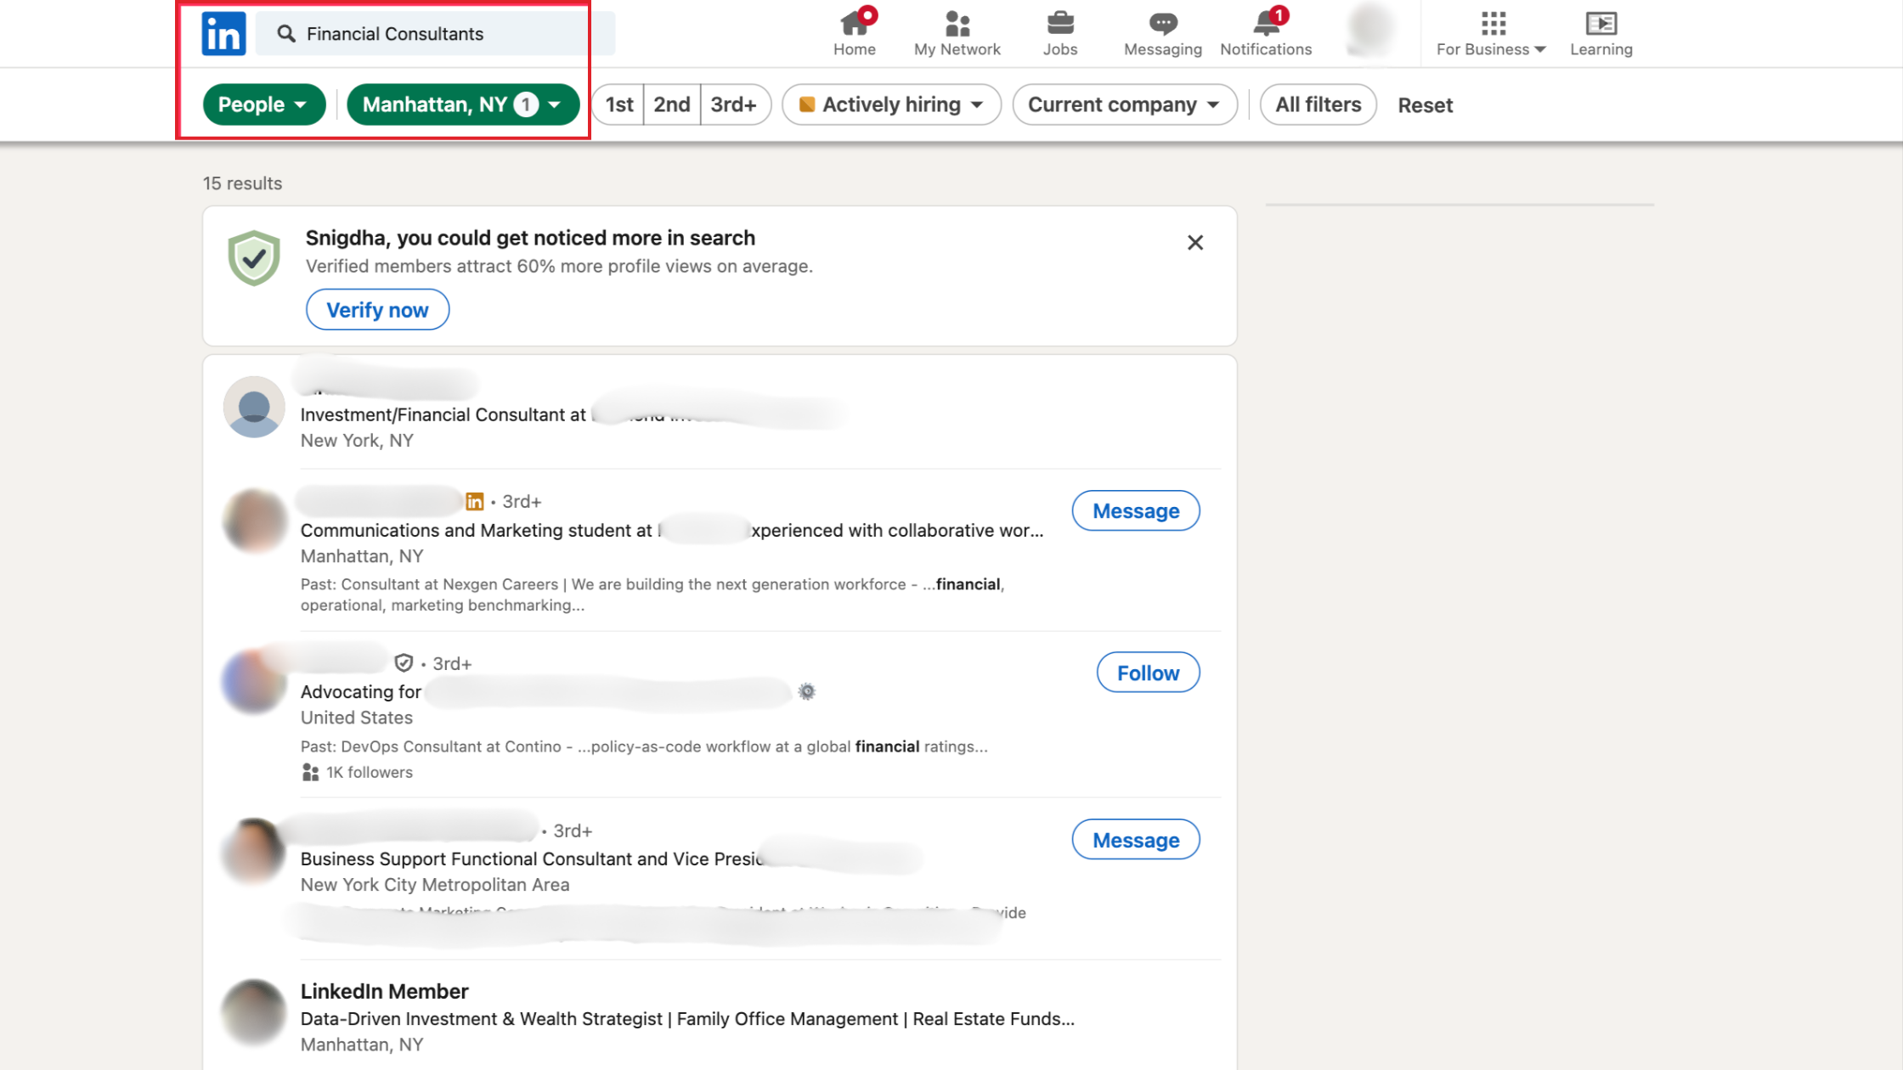The height and width of the screenshot is (1070, 1903).
Task: Click Home label in navigation
Action: [854, 49]
